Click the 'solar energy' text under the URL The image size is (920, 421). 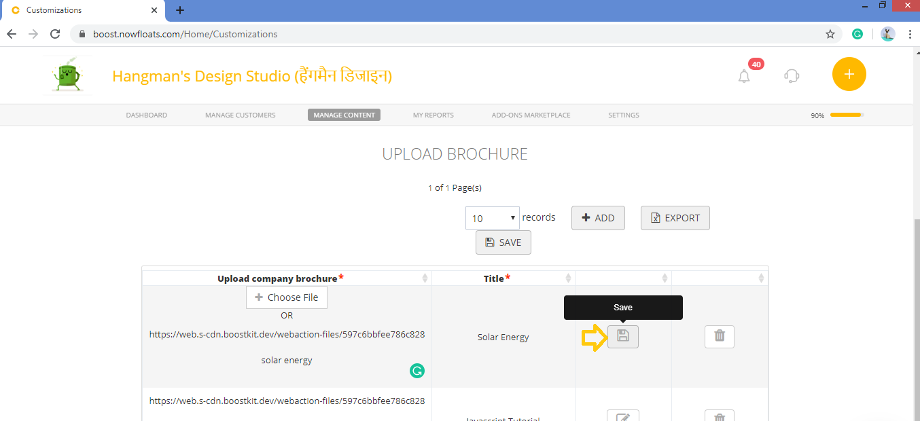tap(287, 360)
